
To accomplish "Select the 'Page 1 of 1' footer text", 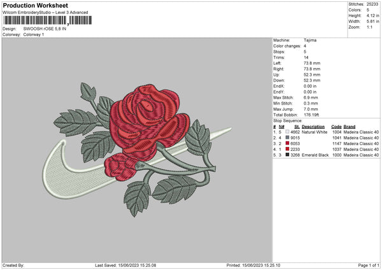I will (369, 265).
